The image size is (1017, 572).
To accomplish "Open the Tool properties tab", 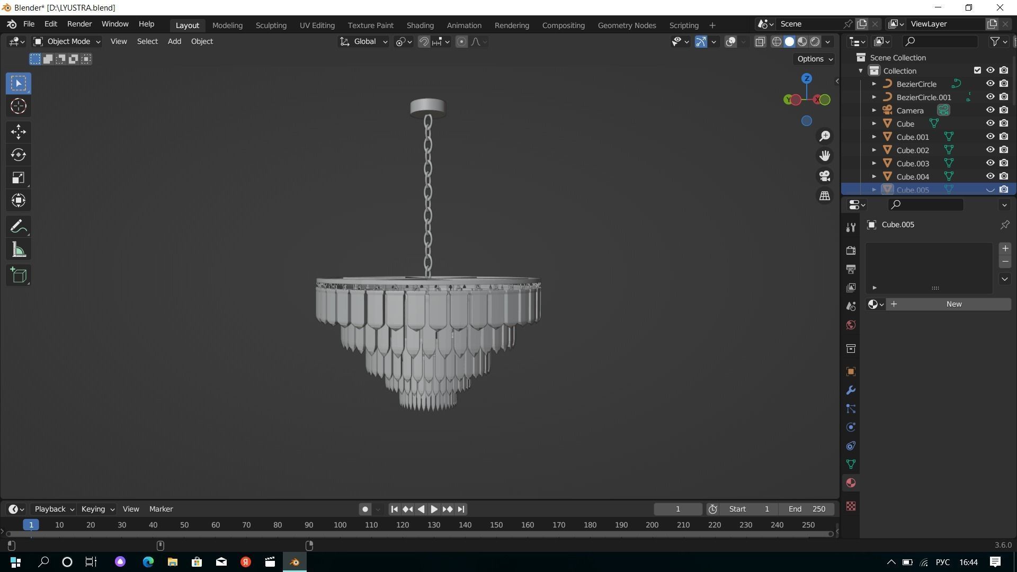I will coord(851,227).
